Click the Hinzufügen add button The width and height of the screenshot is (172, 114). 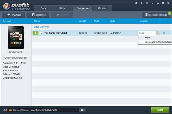[x=13, y=15]
